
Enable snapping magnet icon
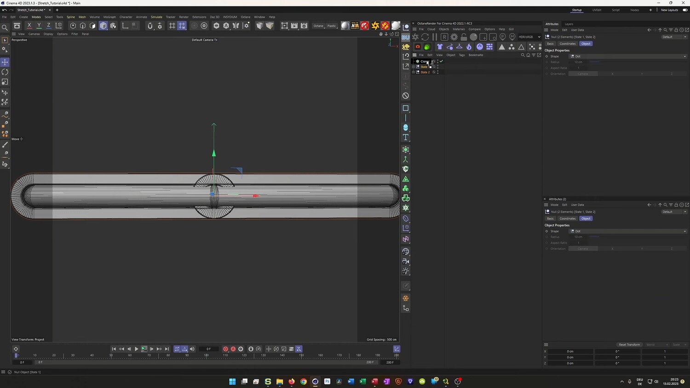pyautogui.click(x=149, y=26)
